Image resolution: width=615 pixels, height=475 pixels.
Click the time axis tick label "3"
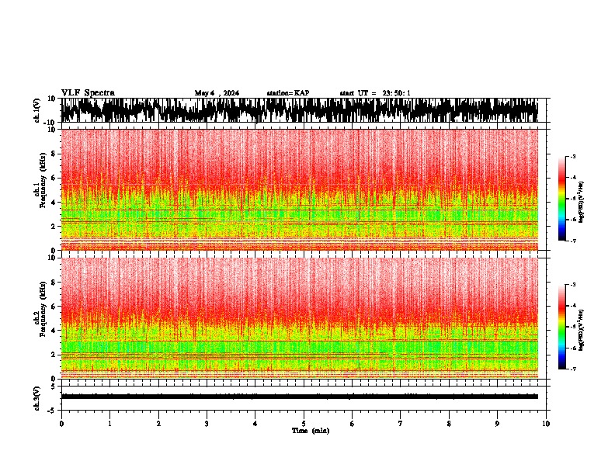(207, 424)
